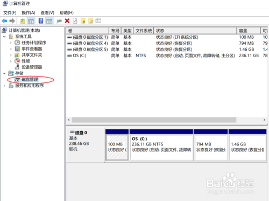Select the 794 MB recovery partition block
The image size is (269, 201).
coord(211,144)
